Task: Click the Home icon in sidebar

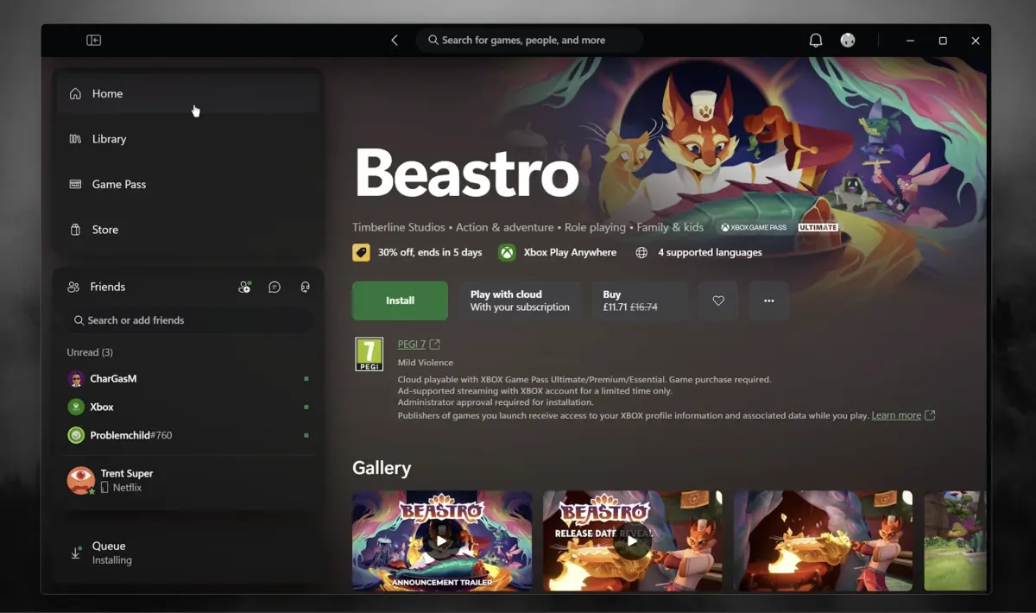Action: [x=76, y=93]
